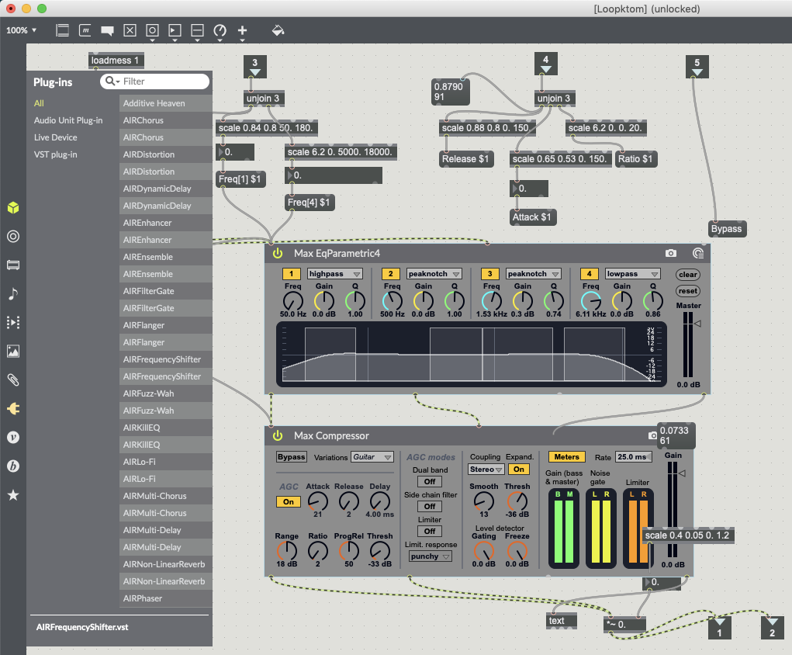Open the Objects cube icon in sidebar
792x655 pixels.
pyautogui.click(x=12, y=208)
